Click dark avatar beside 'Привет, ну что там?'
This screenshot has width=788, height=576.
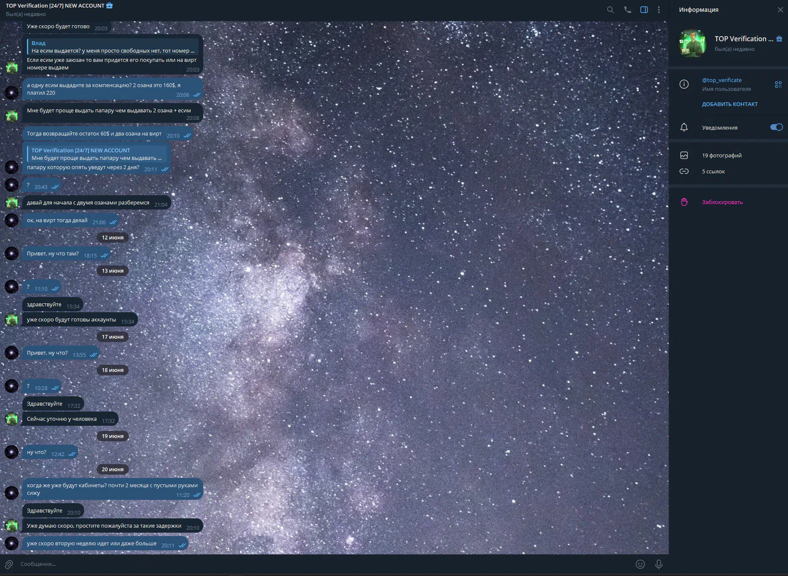coord(12,254)
